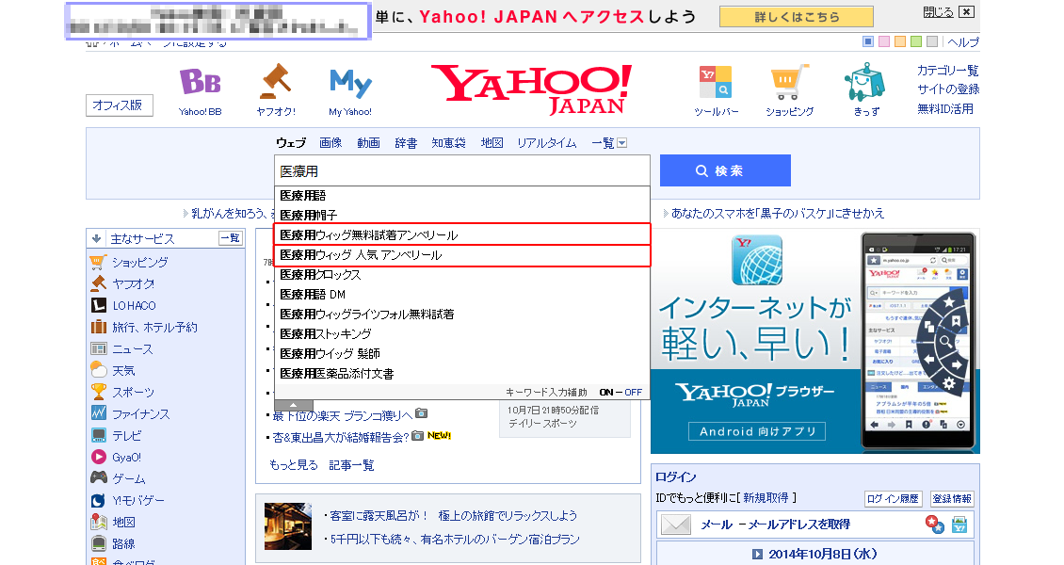Click the yellow 詳しくはこちら button
This screenshot has width=1064, height=565.
pyautogui.click(x=796, y=17)
